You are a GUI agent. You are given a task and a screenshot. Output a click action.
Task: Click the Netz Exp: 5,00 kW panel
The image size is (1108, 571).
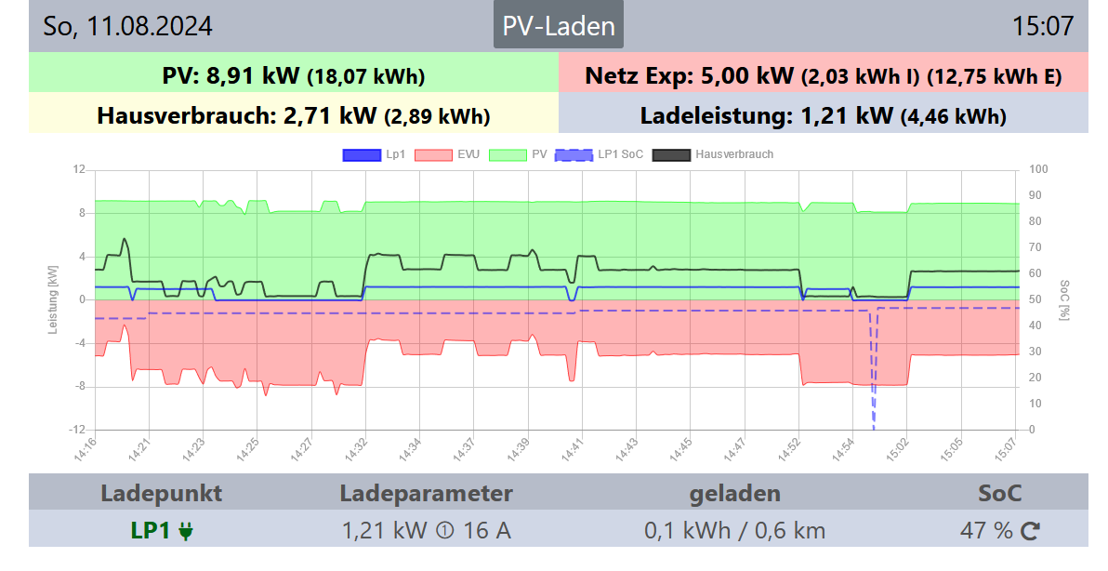click(824, 73)
